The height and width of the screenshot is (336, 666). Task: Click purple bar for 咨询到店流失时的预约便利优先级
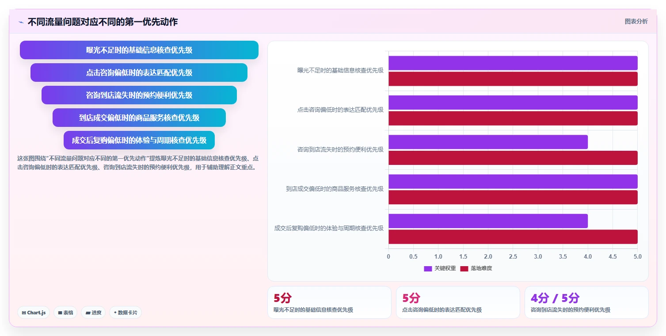point(488,142)
